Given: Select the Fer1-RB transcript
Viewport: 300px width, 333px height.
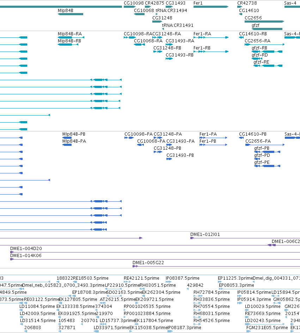Looking at the screenshot, I should coord(211,52).
